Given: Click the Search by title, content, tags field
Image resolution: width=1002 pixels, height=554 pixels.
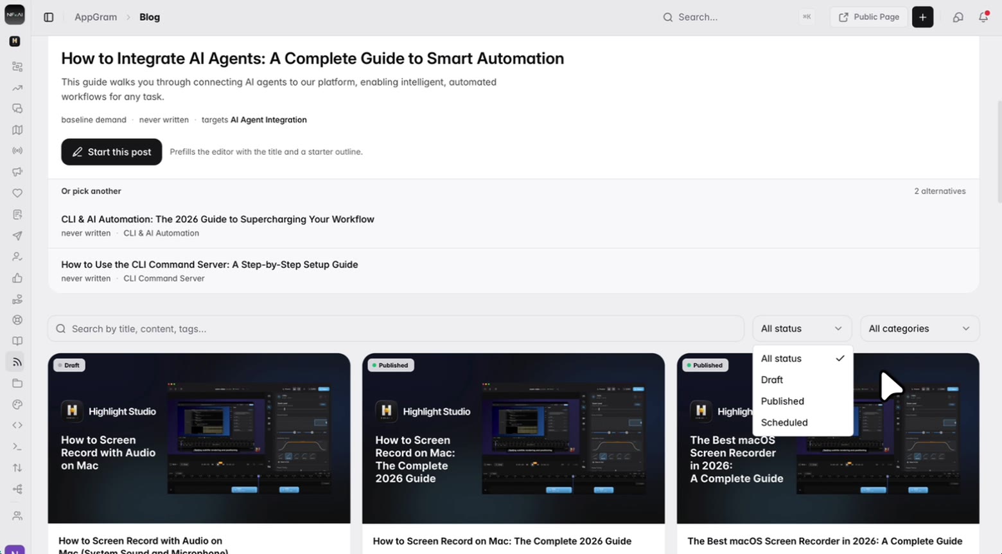Looking at the screenshot, I should point(396,328).
